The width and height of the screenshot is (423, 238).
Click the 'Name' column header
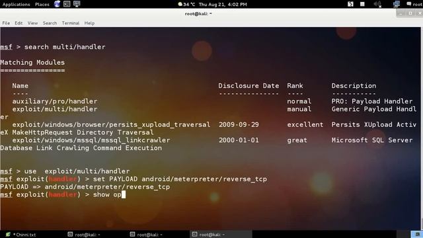pyautogui.click(x=20, y=86)
